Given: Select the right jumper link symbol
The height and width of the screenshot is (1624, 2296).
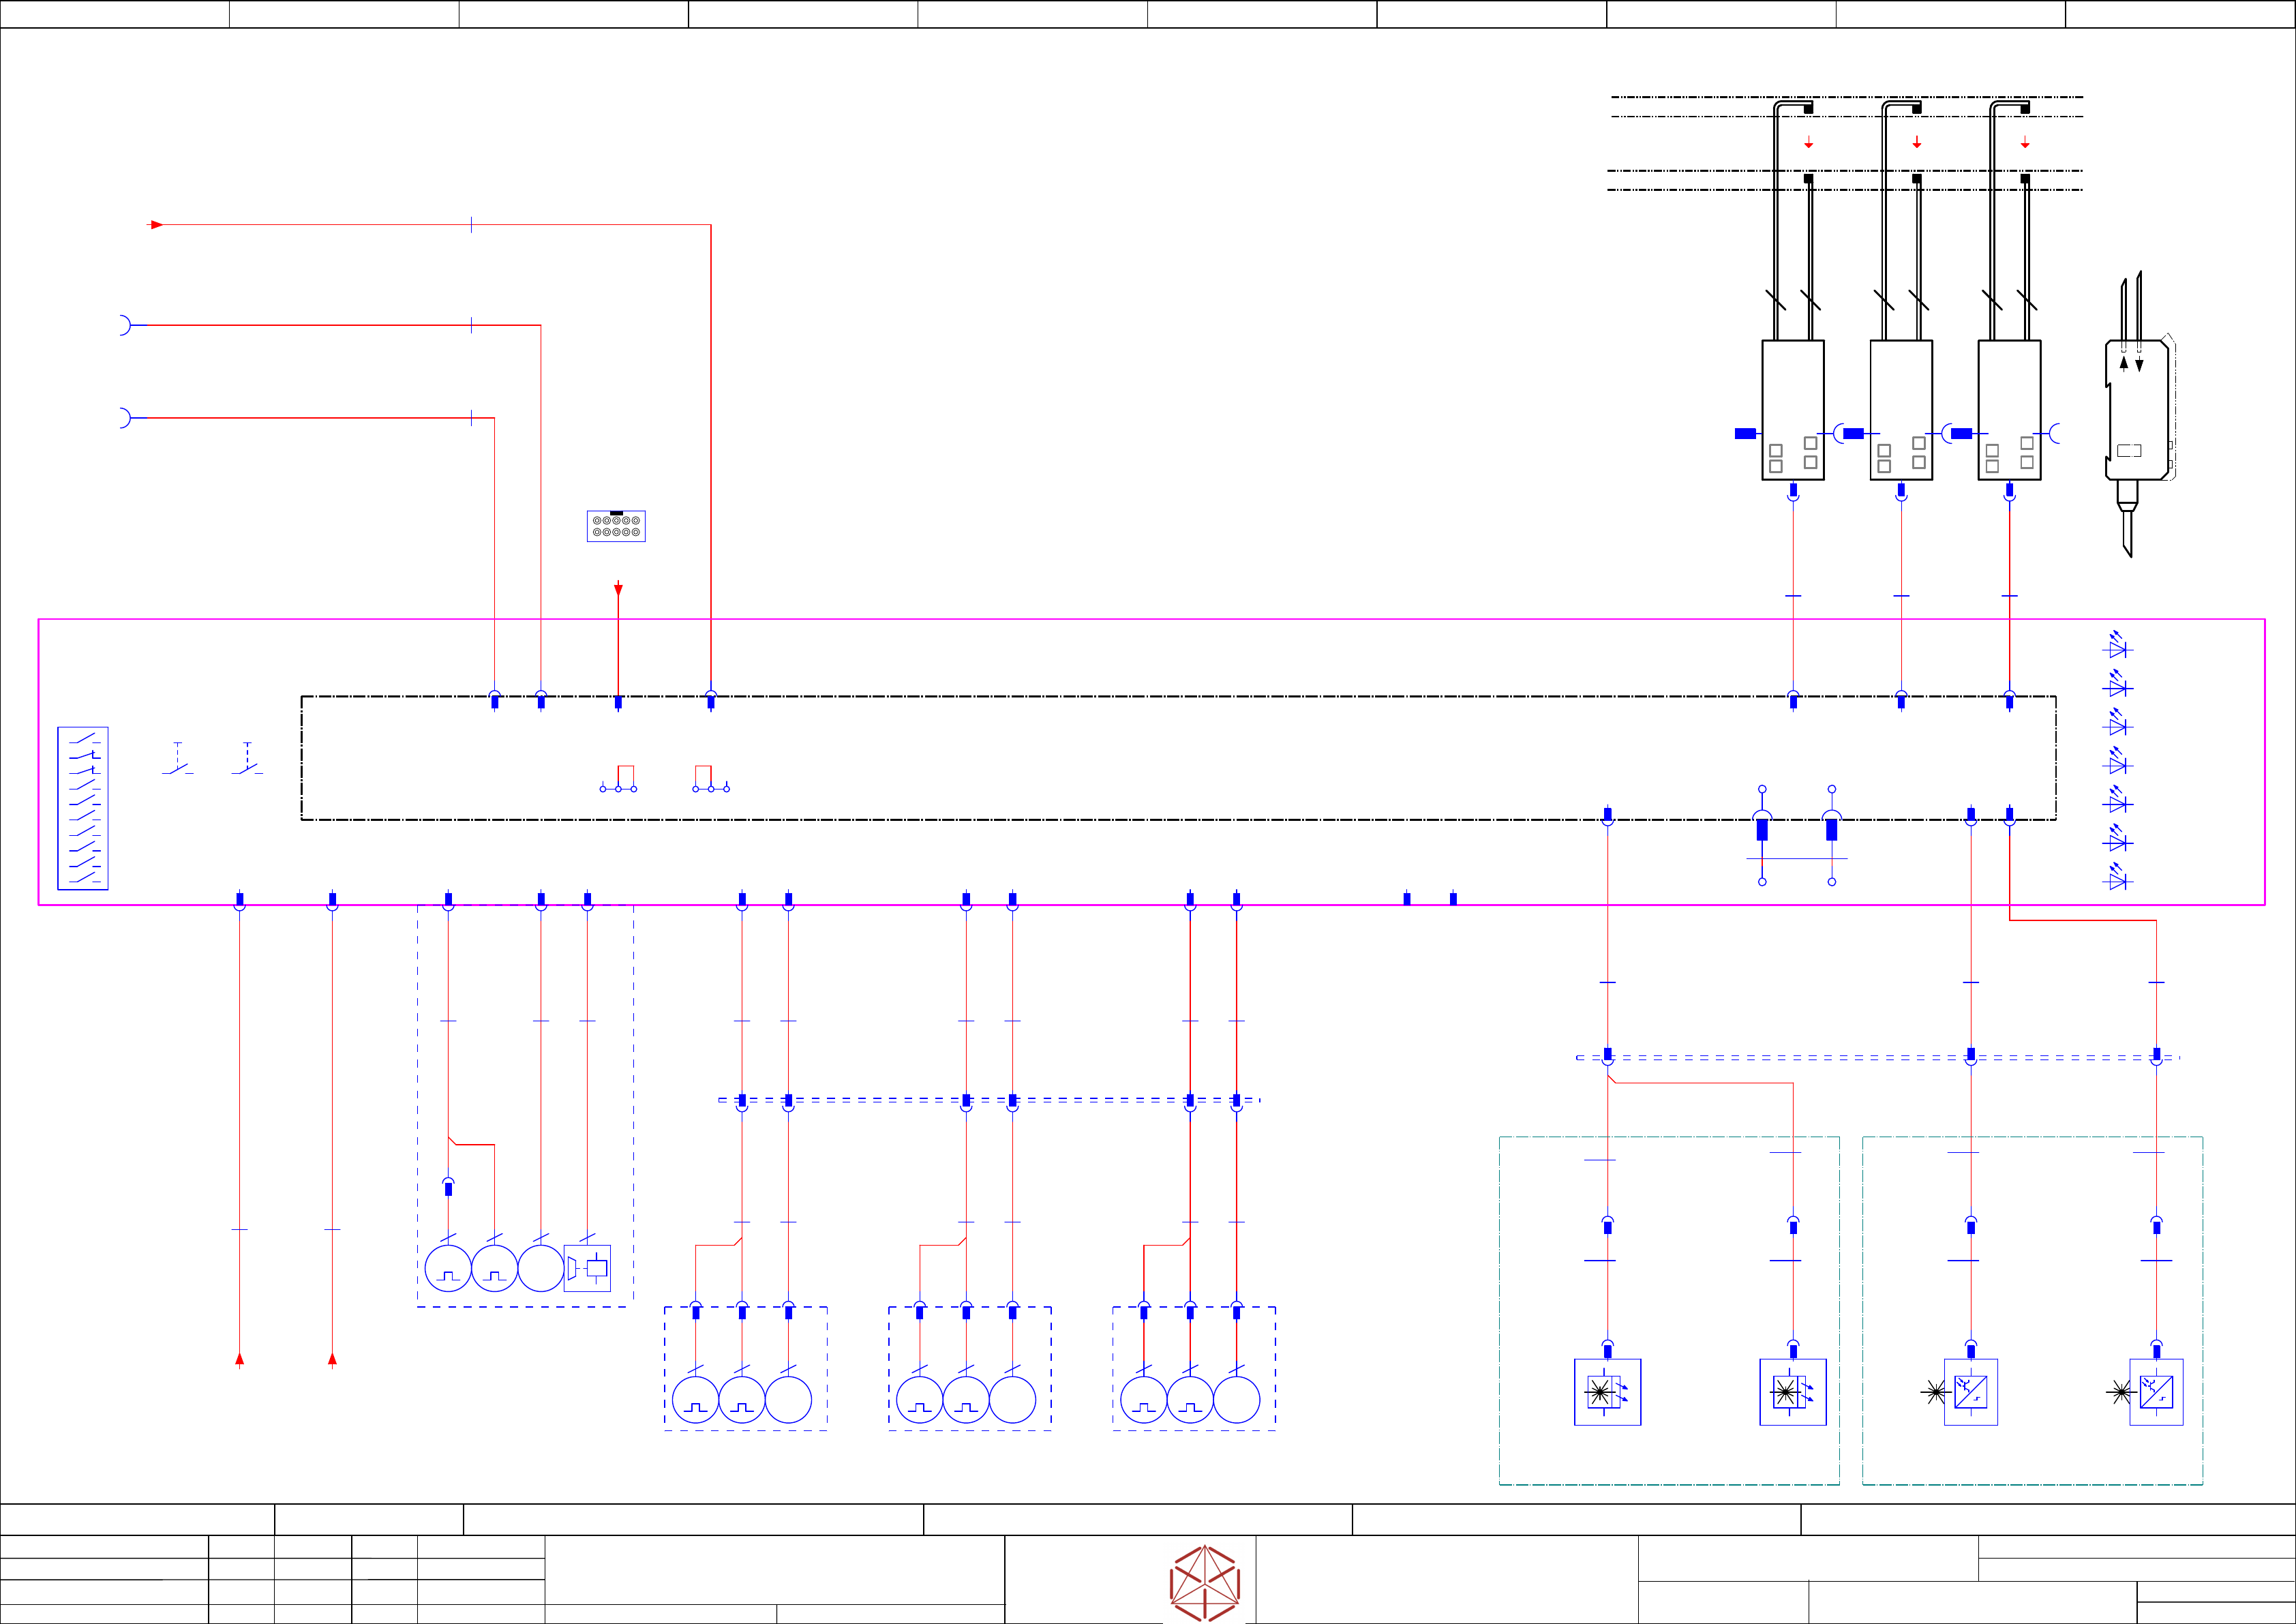Looking at the screenshot, I should tap(710, 779).
